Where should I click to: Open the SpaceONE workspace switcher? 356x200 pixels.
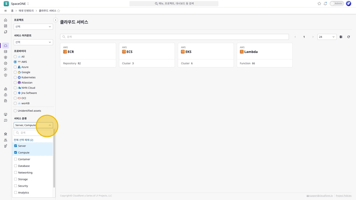click(20, 4)
